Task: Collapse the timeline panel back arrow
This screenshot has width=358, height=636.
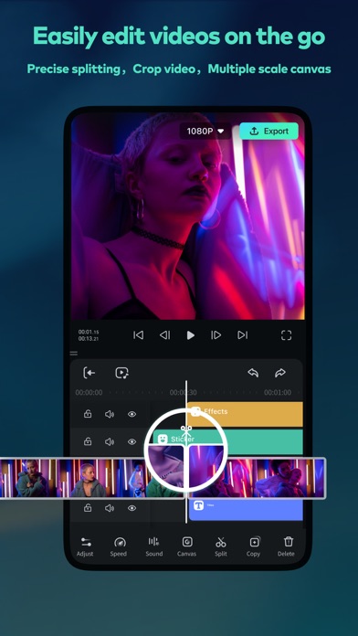Action: pos(89,373)
